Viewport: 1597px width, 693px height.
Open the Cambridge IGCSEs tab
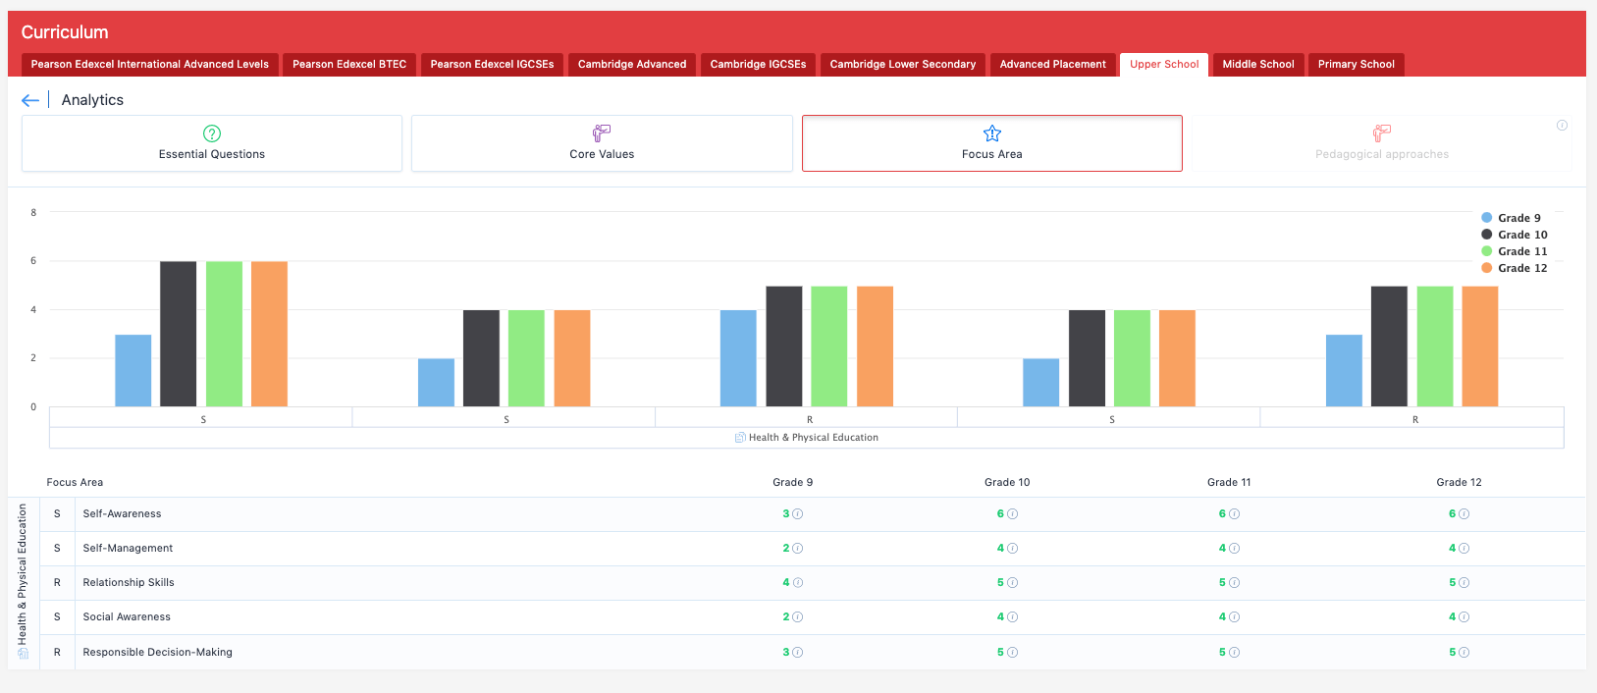tap(758, 65)
